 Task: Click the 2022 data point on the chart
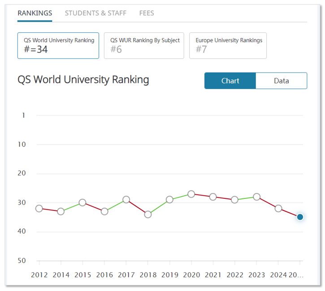(234, 200)
